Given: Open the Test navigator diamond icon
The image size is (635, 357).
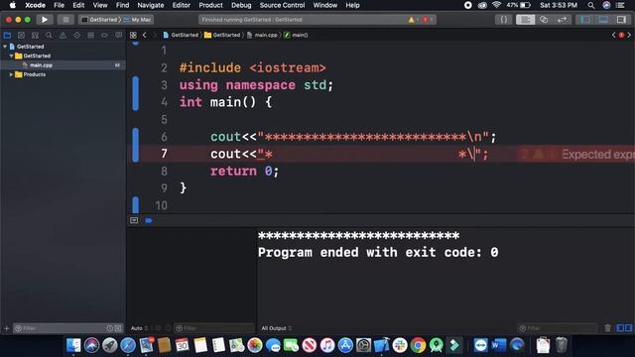Looking at the screenshot, I should click(77, 36).
